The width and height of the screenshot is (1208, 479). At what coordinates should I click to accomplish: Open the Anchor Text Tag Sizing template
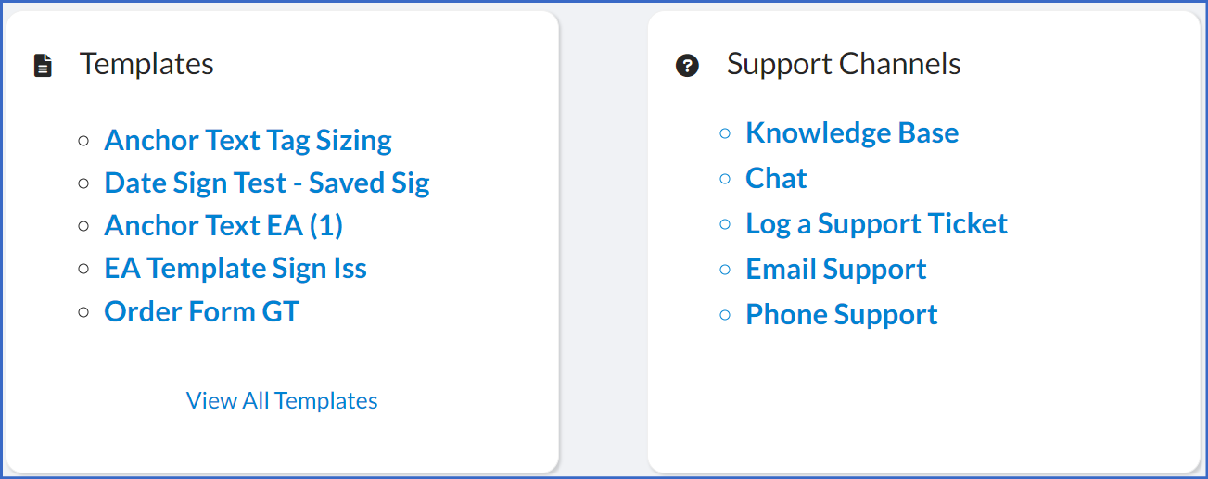[248, 140]
